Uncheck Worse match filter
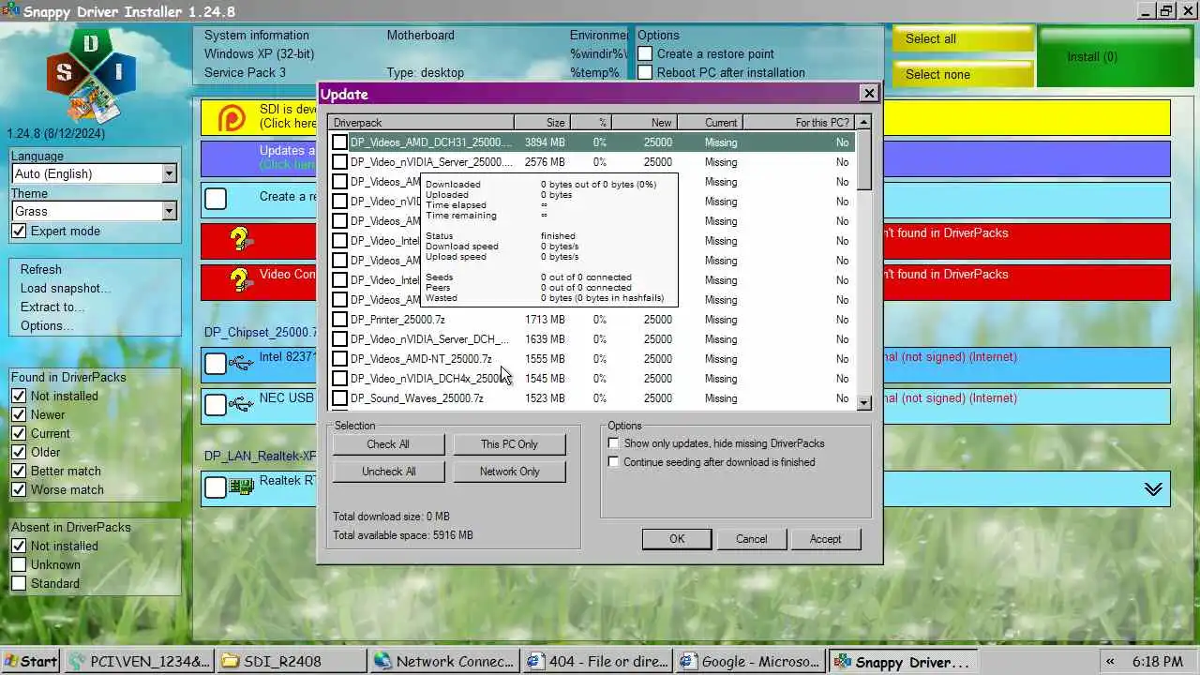 19,490
